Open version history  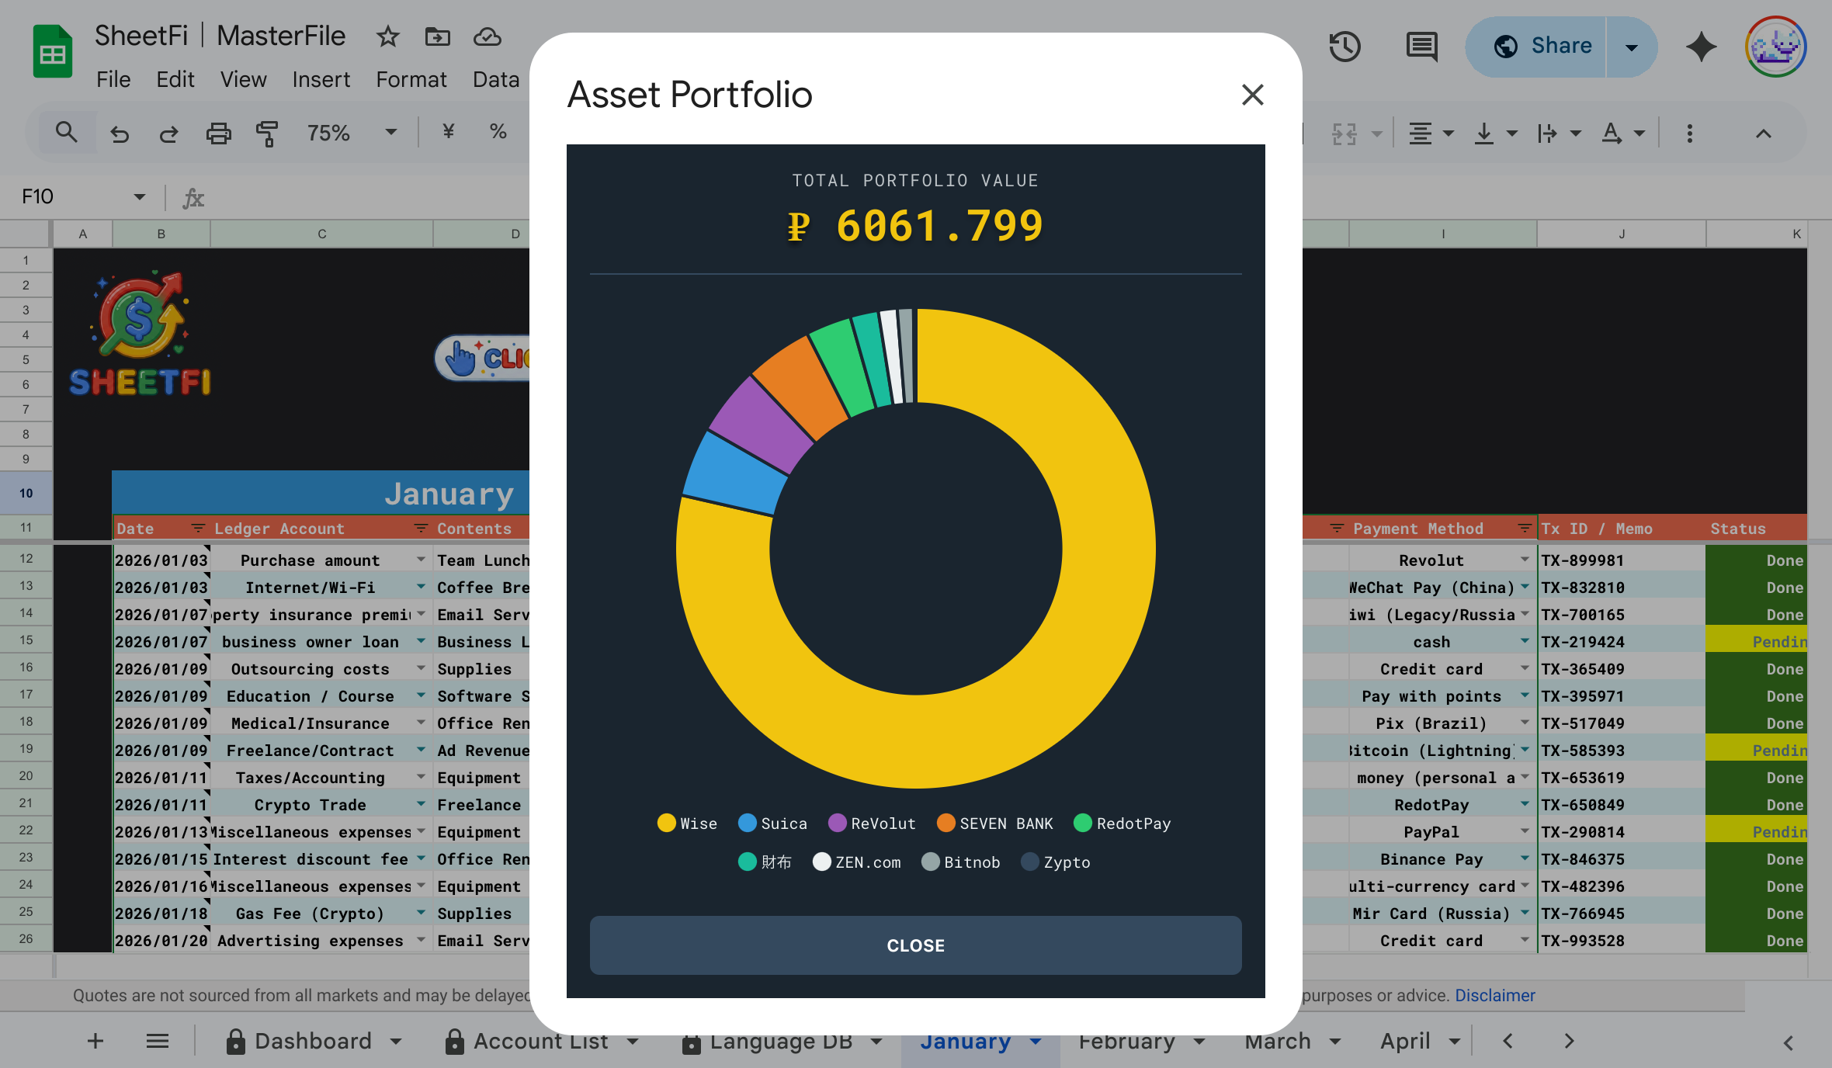coord(1345,47)
